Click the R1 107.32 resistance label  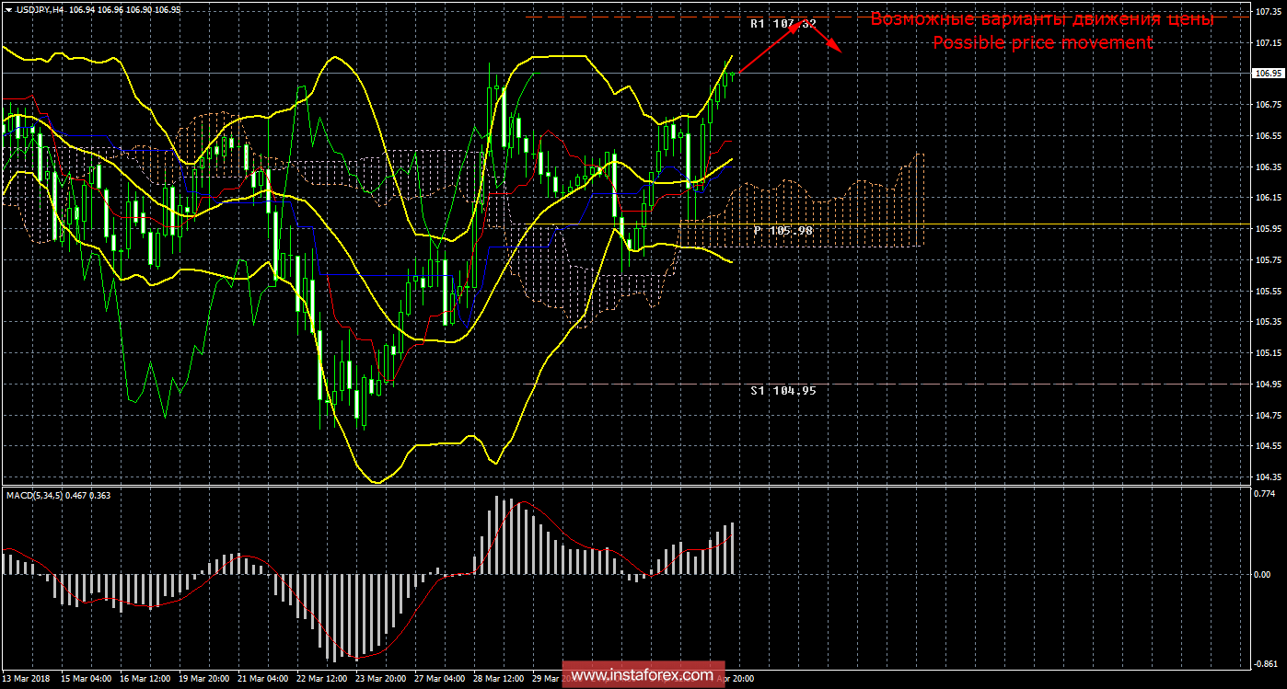[783, 24]
